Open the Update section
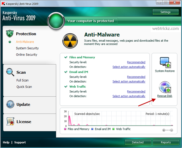The height and width of the screenshot is (148, 182). tap(23, 105)
